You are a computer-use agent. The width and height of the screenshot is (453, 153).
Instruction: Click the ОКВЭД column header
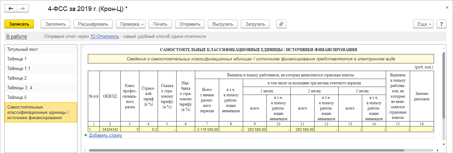click(x=110, y=96)
